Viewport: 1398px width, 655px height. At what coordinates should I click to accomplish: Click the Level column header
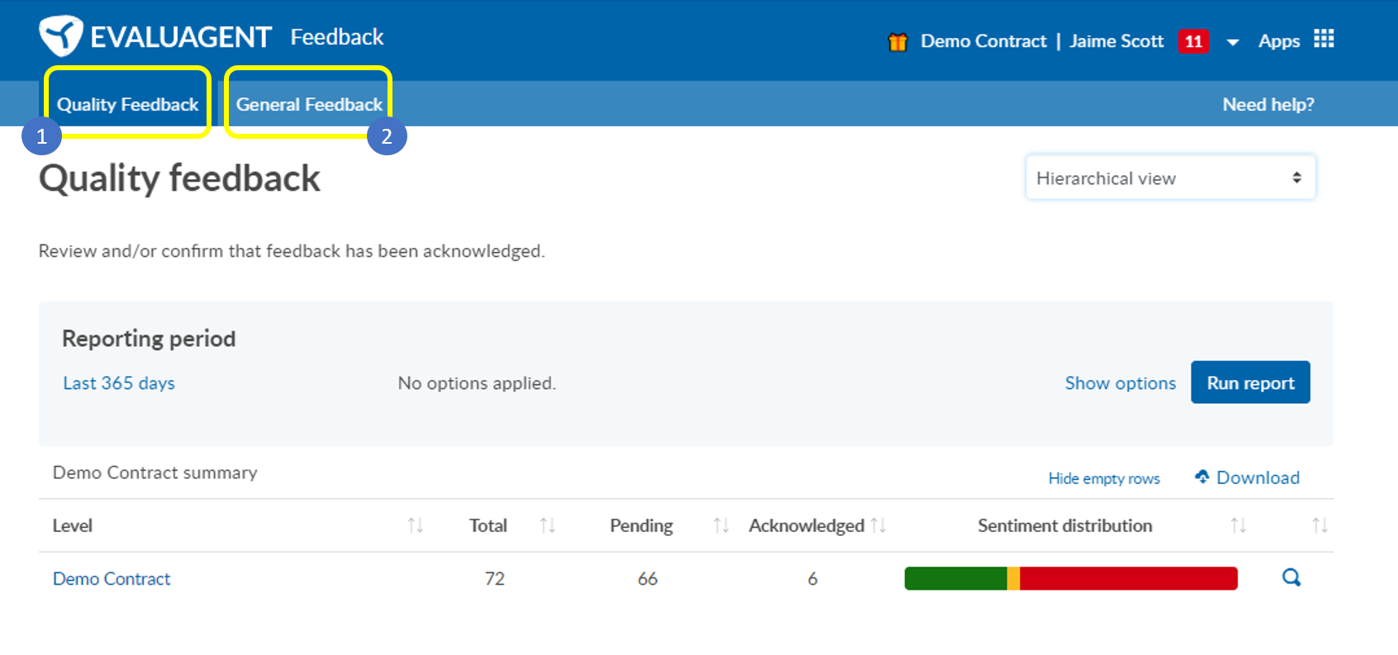tap(73, 525)
